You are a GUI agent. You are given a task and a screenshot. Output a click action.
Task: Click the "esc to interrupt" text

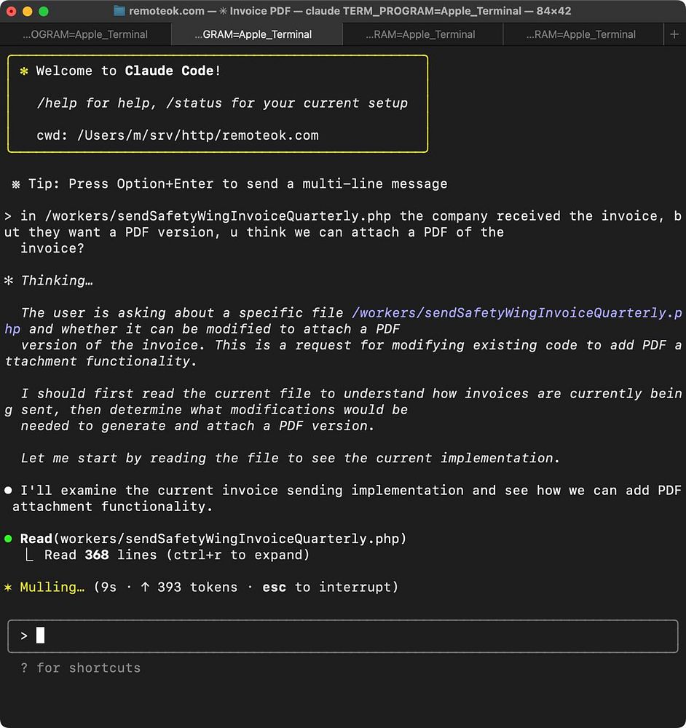coord(330,587)
